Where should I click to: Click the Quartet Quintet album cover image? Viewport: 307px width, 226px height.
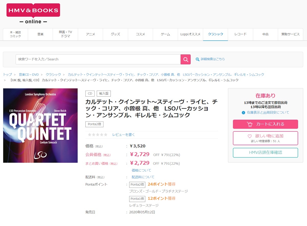(40, 125)
